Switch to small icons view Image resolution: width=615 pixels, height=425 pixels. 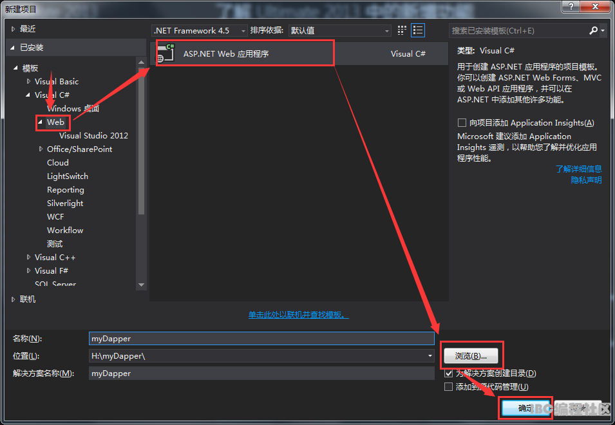[x=402, y=30]
